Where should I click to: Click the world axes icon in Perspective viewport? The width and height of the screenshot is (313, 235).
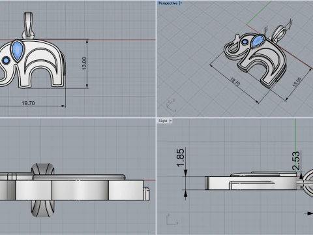click(171, 106)
